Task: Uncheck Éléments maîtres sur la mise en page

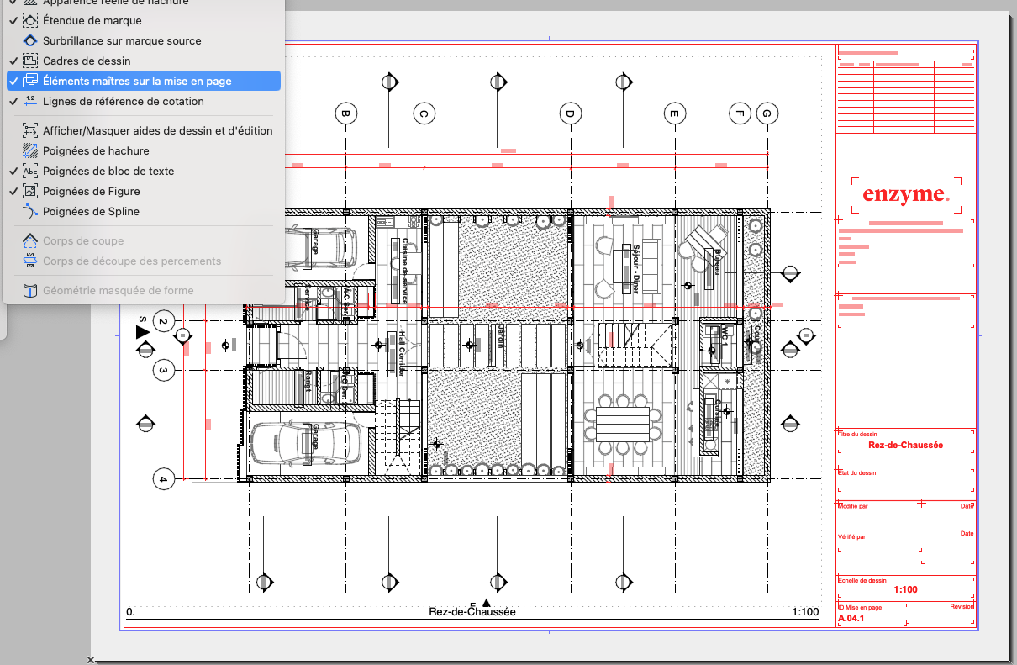Action: [x=143, y=82]
